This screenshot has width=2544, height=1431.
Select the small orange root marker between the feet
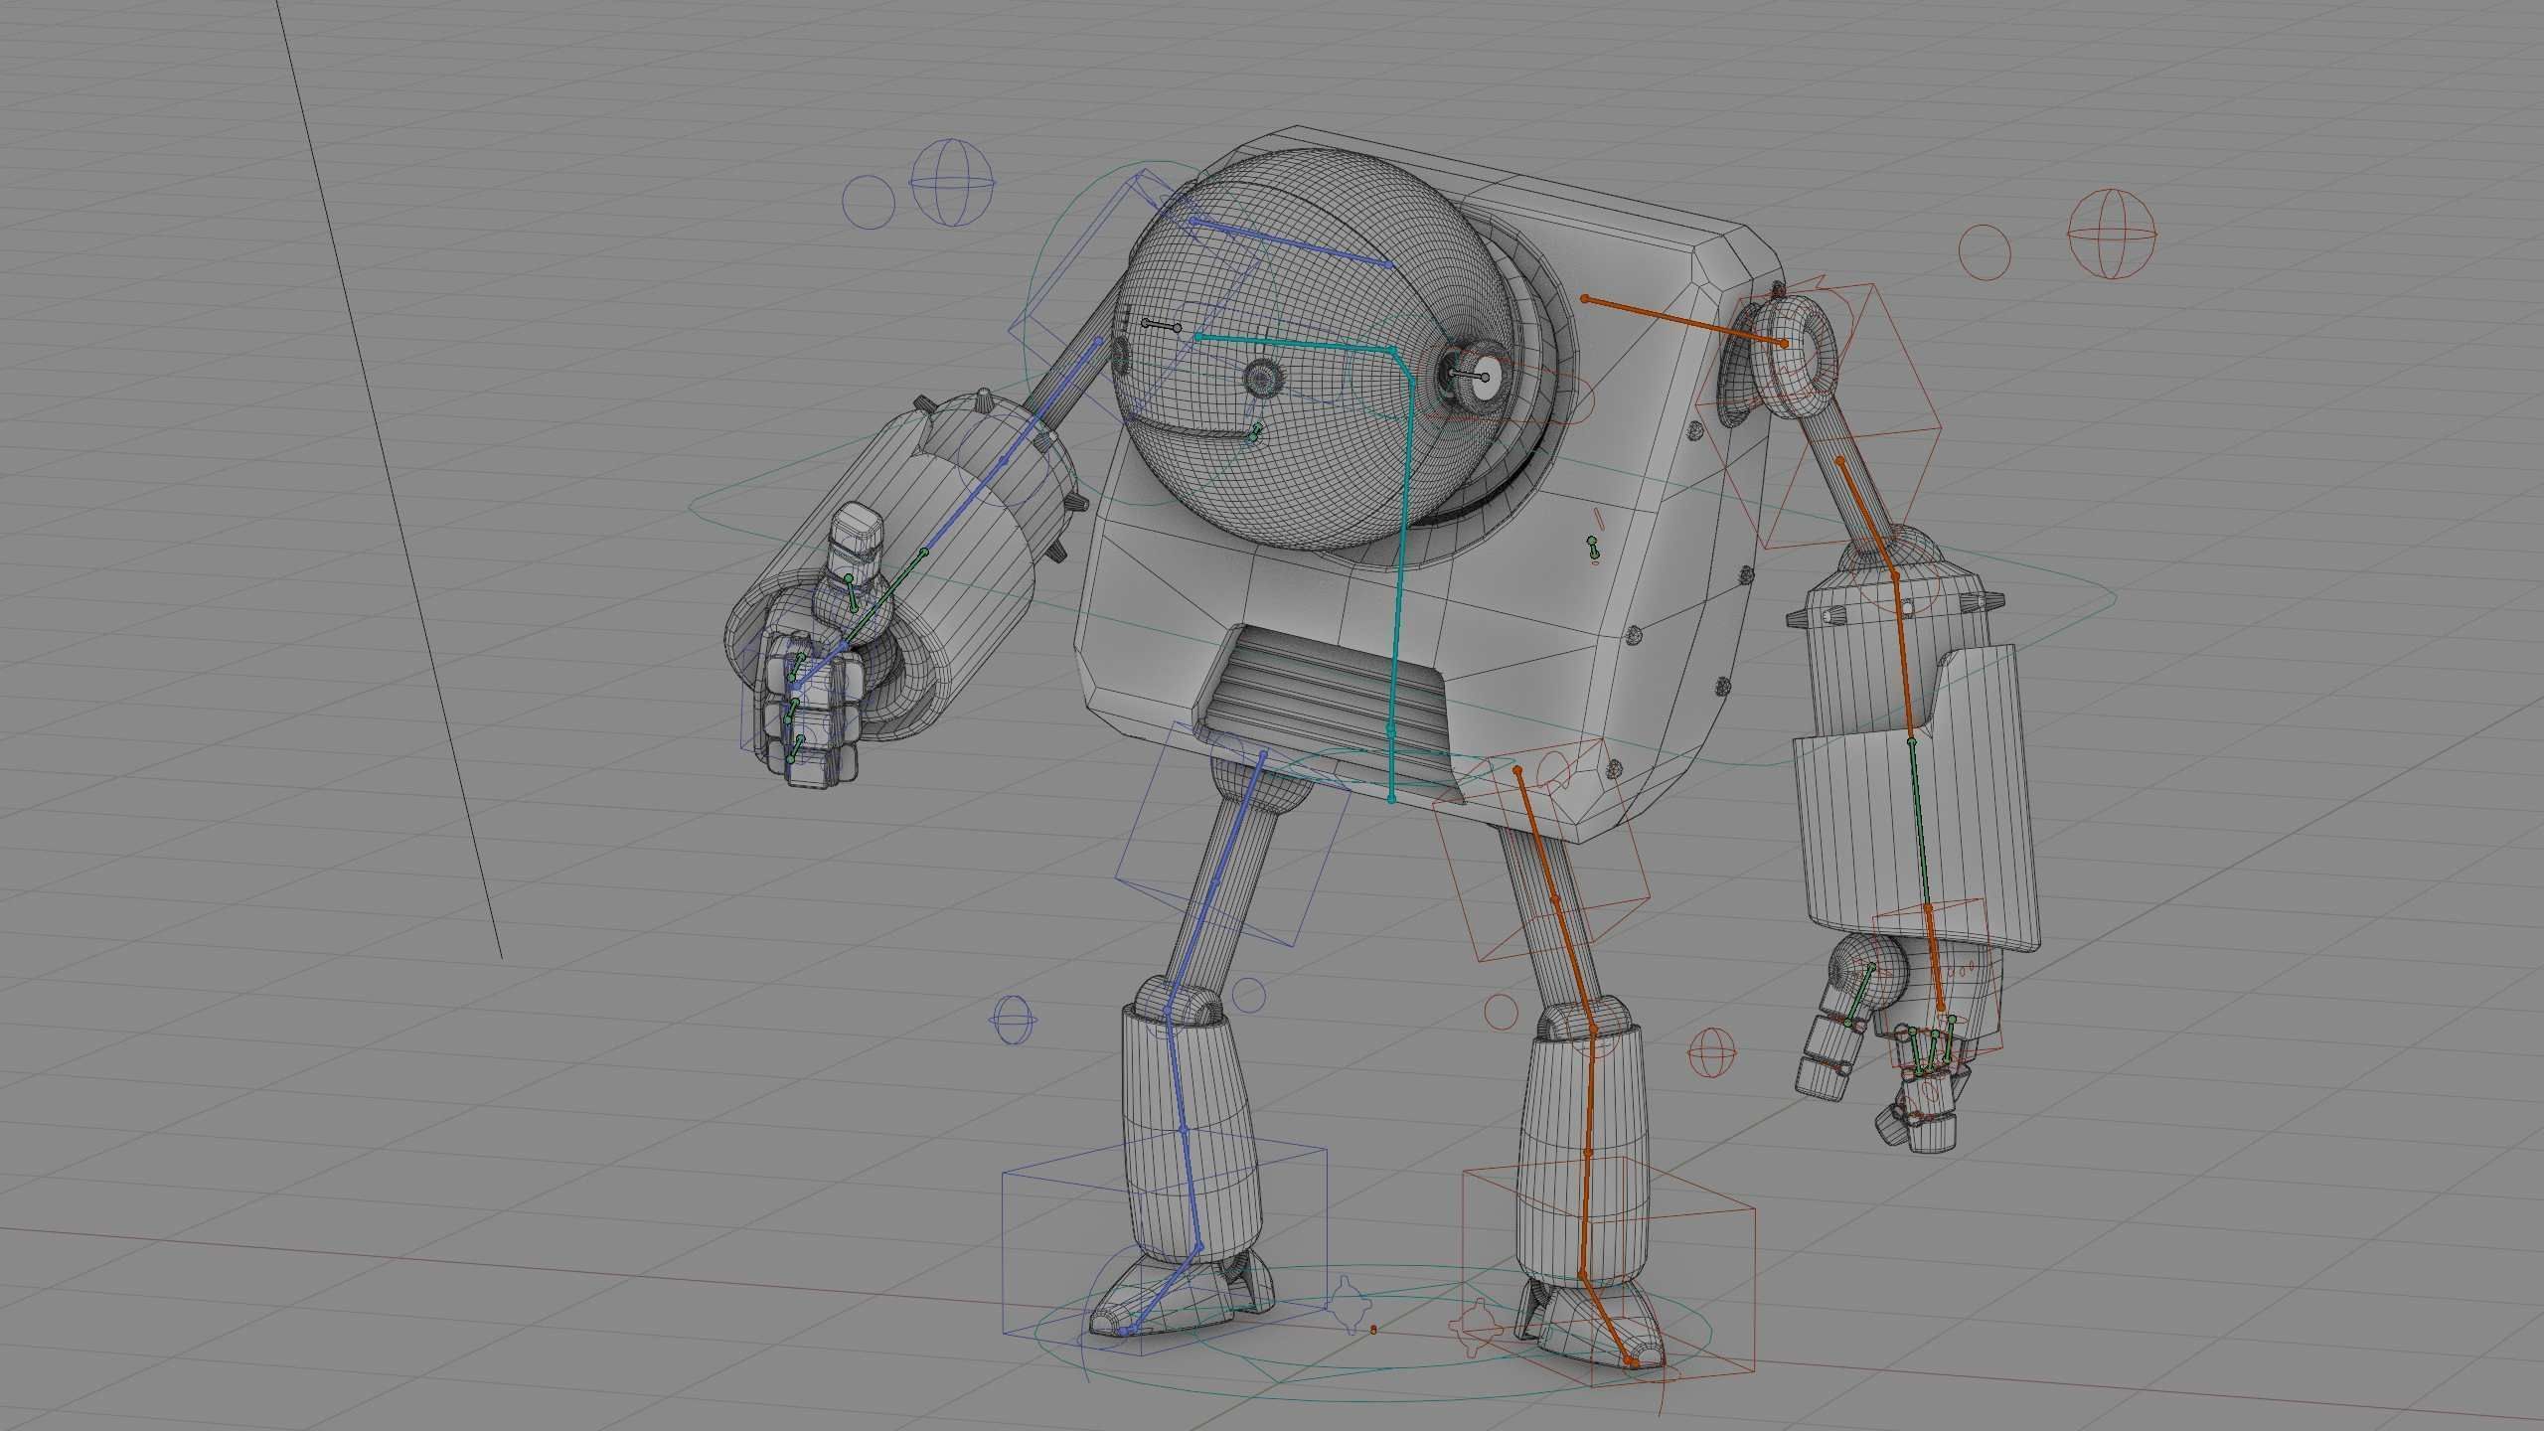coord(1373,1329)
